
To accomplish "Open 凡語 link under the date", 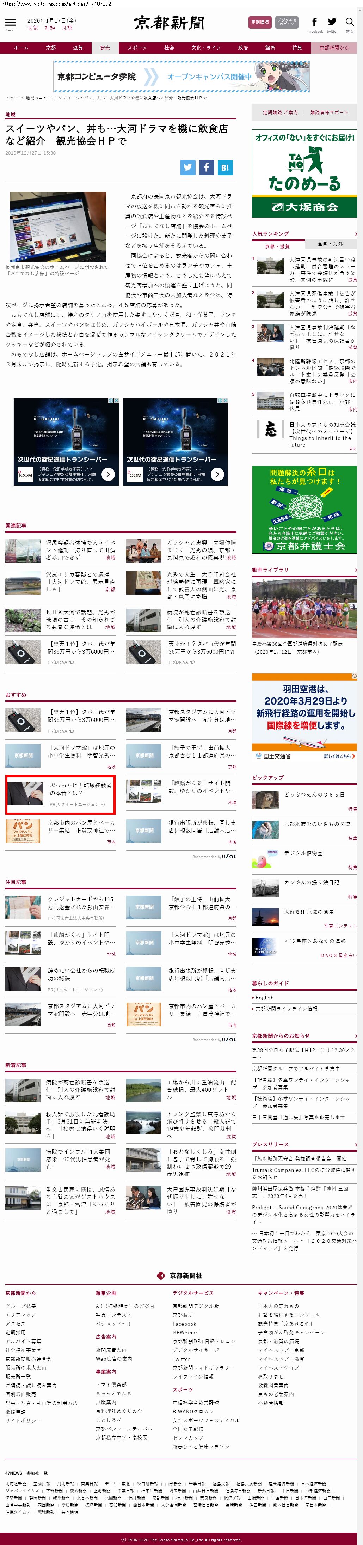I will pyautogui.click(x=67, y=28).
